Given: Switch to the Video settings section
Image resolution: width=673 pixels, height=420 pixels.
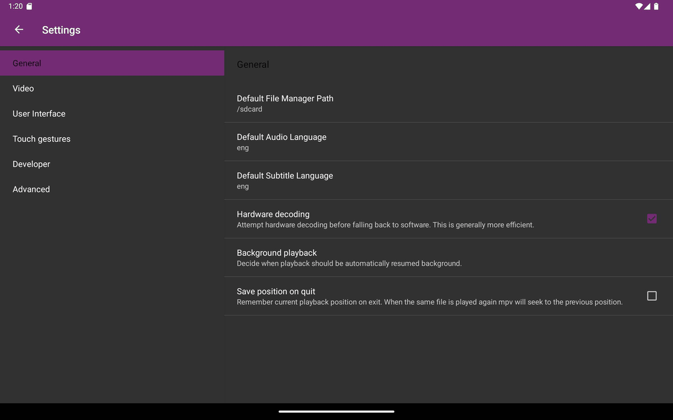Looking at the screenshot, I should coord(112,88).
